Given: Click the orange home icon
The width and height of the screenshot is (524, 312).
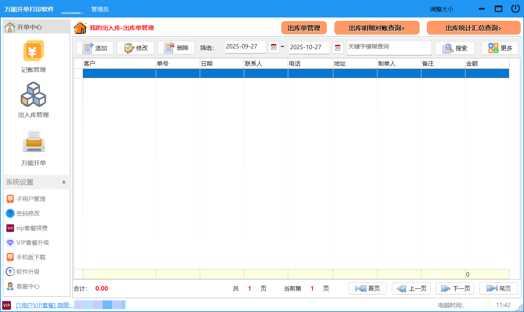Looking at the screenshot, I should coord(80,28).
